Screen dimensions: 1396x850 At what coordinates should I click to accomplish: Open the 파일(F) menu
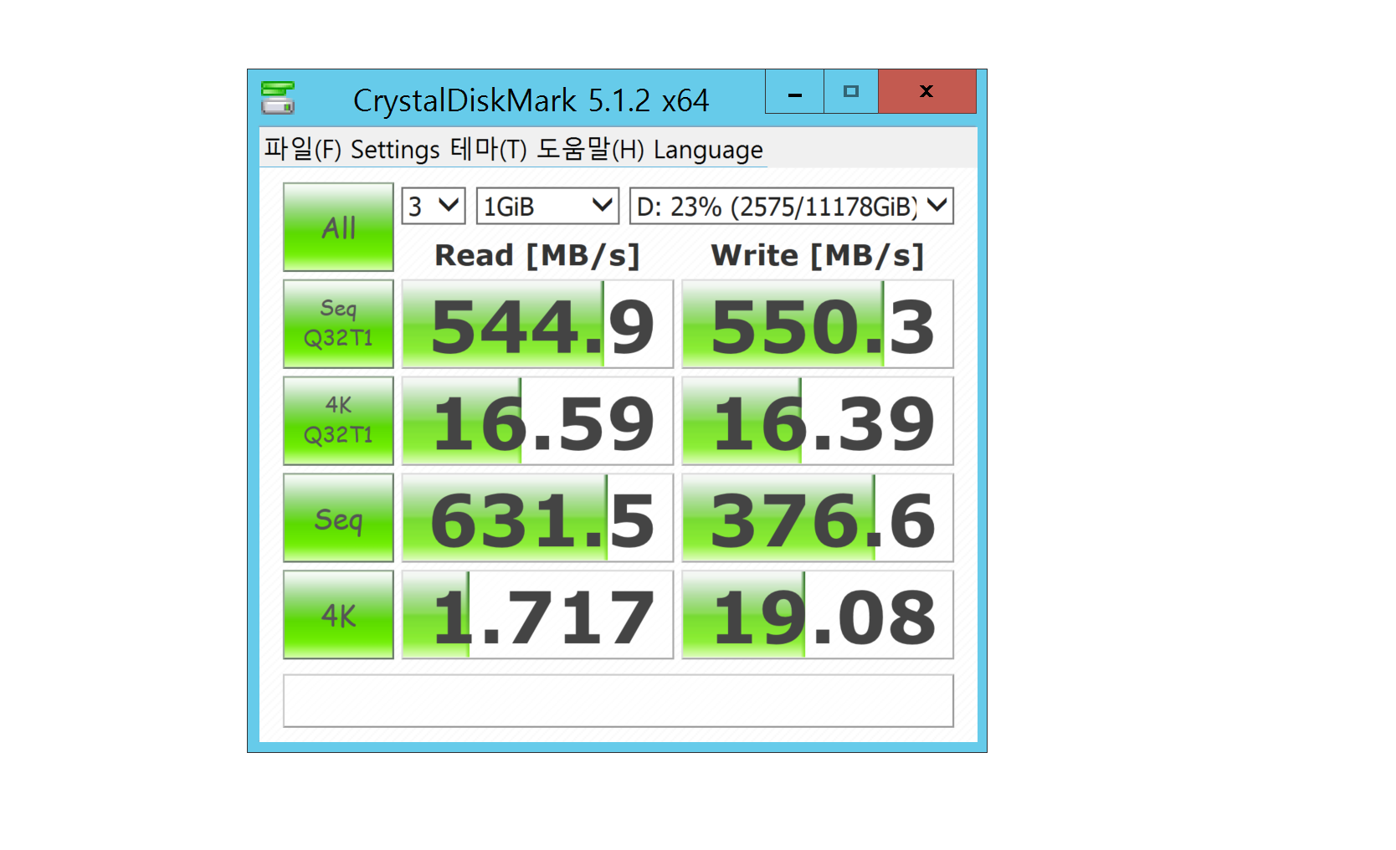point(303,149)
